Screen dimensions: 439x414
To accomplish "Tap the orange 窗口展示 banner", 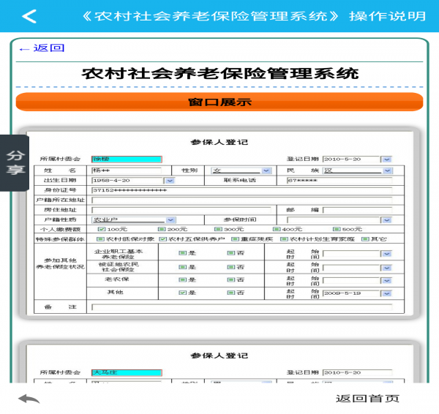I will click(219, 102).
